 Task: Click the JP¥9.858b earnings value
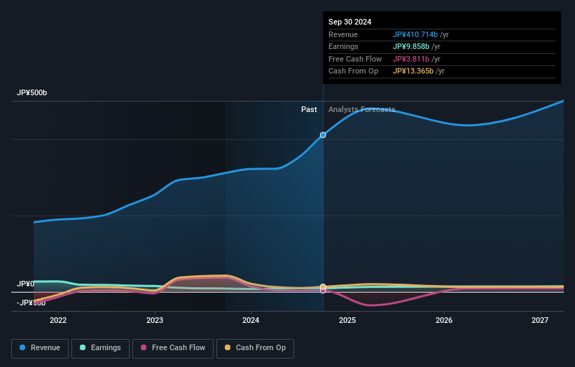pyautogui.click(x=411, y=46)
